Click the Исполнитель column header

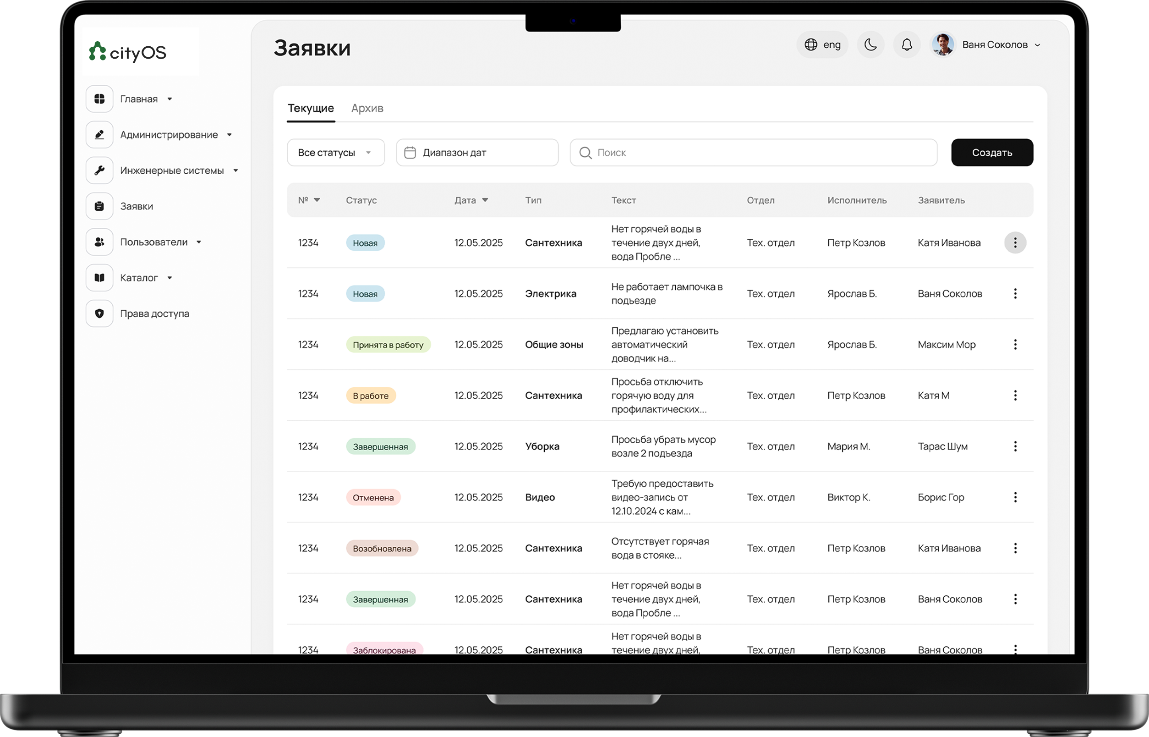point(857,200)
